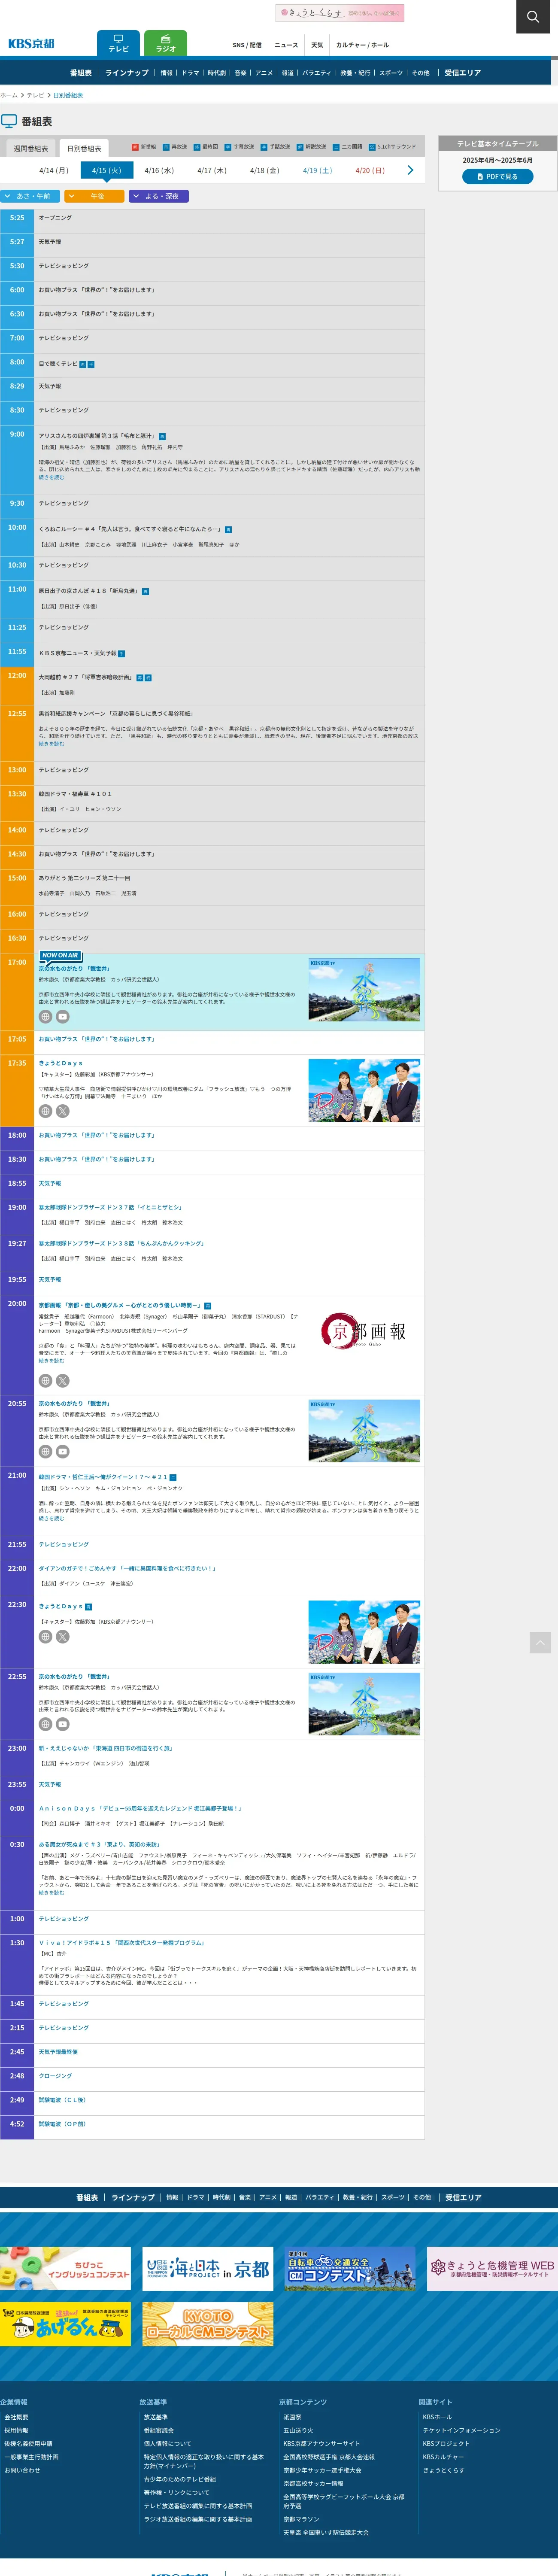This screenshot has width=558, height=2576.
Task: Click the 17:35 きょうとDays program thumbnail
Action: [x=364, y=1090]
